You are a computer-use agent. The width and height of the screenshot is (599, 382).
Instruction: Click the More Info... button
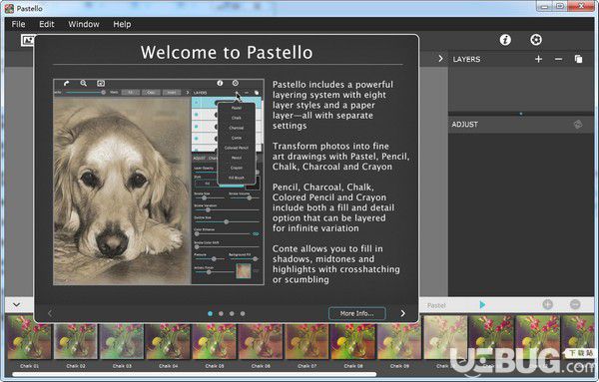(x=356, y=313)
